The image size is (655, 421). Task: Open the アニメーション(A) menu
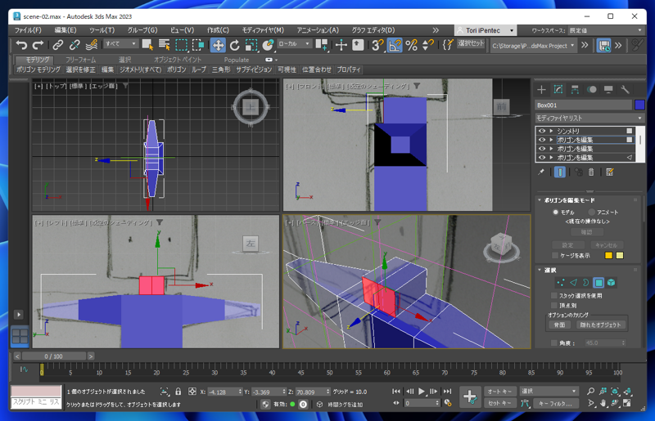pyautogui.click(x=318, y=30)
